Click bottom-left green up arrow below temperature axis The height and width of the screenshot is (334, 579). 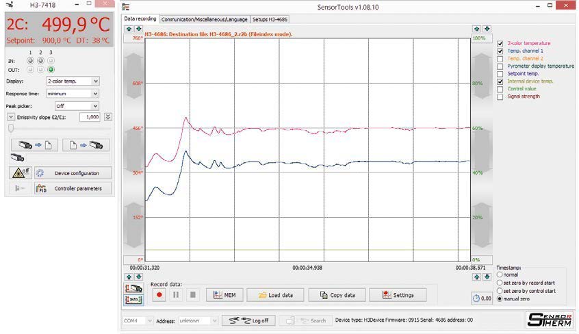(x=129, y=277)
